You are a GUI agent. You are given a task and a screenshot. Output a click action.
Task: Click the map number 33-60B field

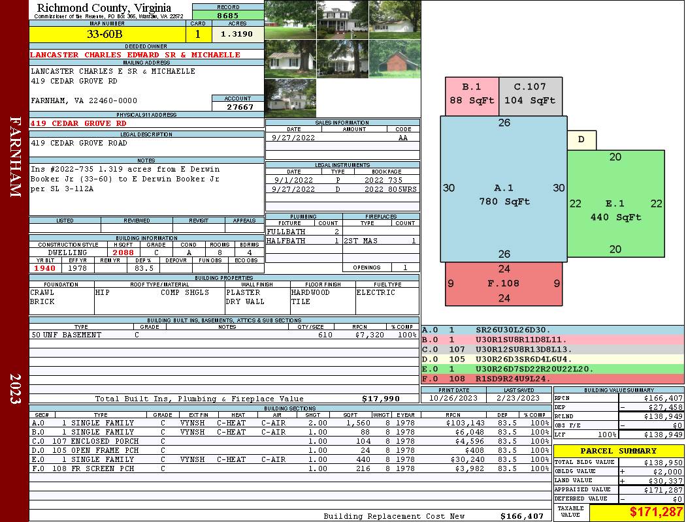[107, 34]
